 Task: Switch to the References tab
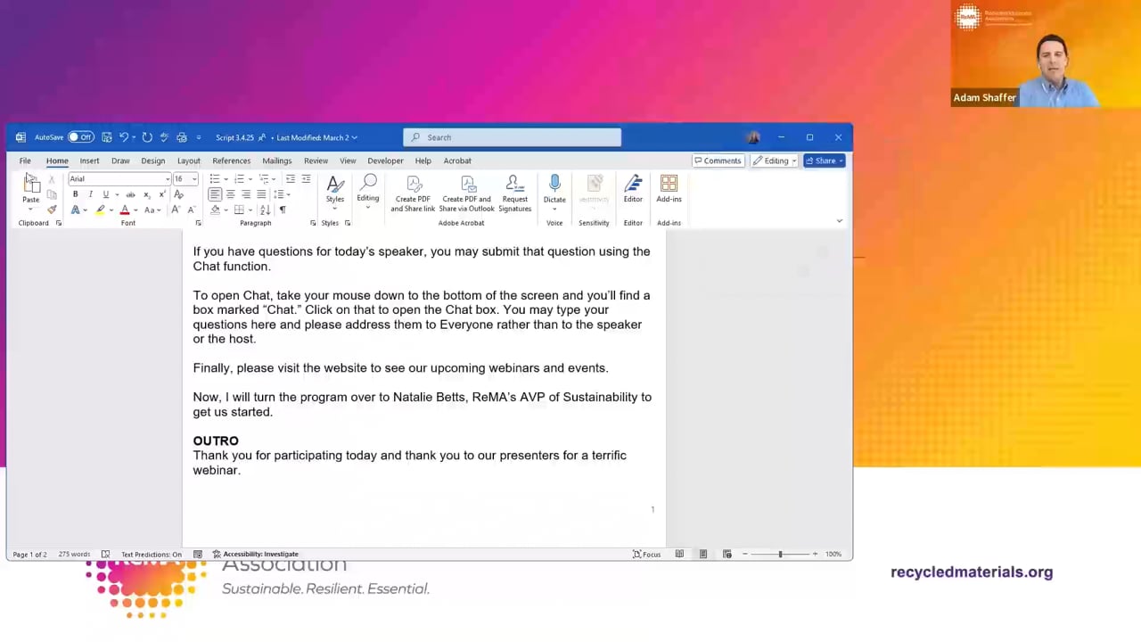click(x=231, y=160)
